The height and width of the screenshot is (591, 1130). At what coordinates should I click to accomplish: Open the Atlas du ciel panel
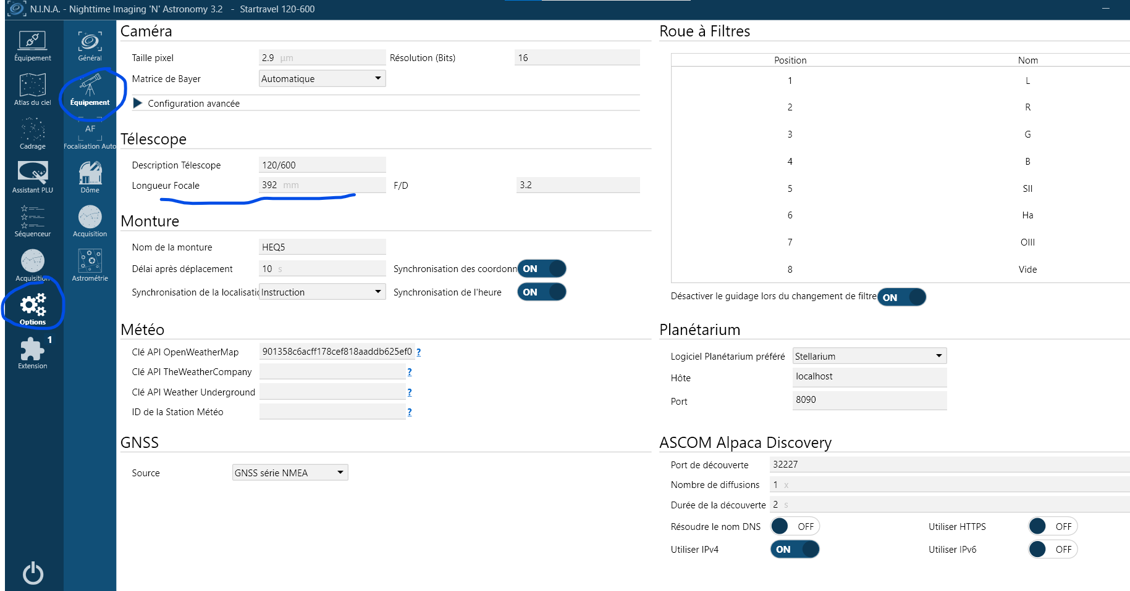[33, 89]
